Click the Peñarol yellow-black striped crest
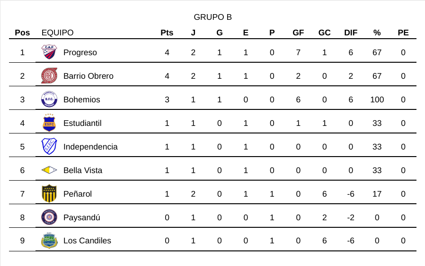Image resolution: width=425 pixels, height=266 pixels. 49,194
